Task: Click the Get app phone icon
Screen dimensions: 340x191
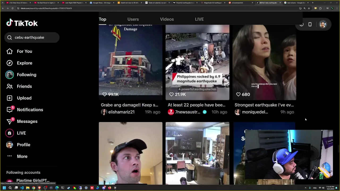Action: 310,24
